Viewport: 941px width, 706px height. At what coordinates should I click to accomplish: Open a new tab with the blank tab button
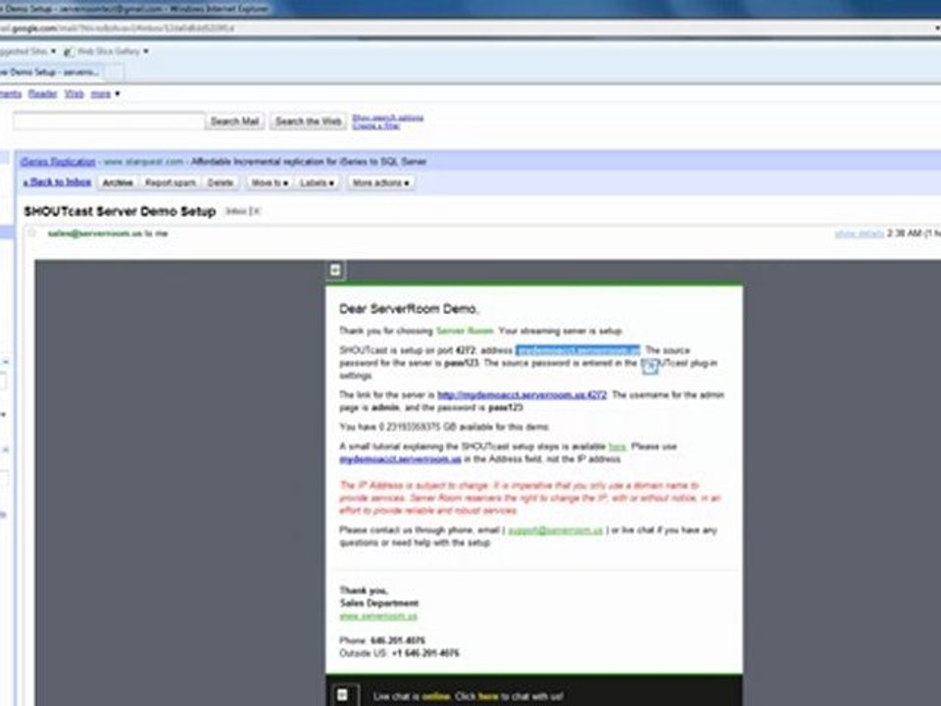(115, 73)
